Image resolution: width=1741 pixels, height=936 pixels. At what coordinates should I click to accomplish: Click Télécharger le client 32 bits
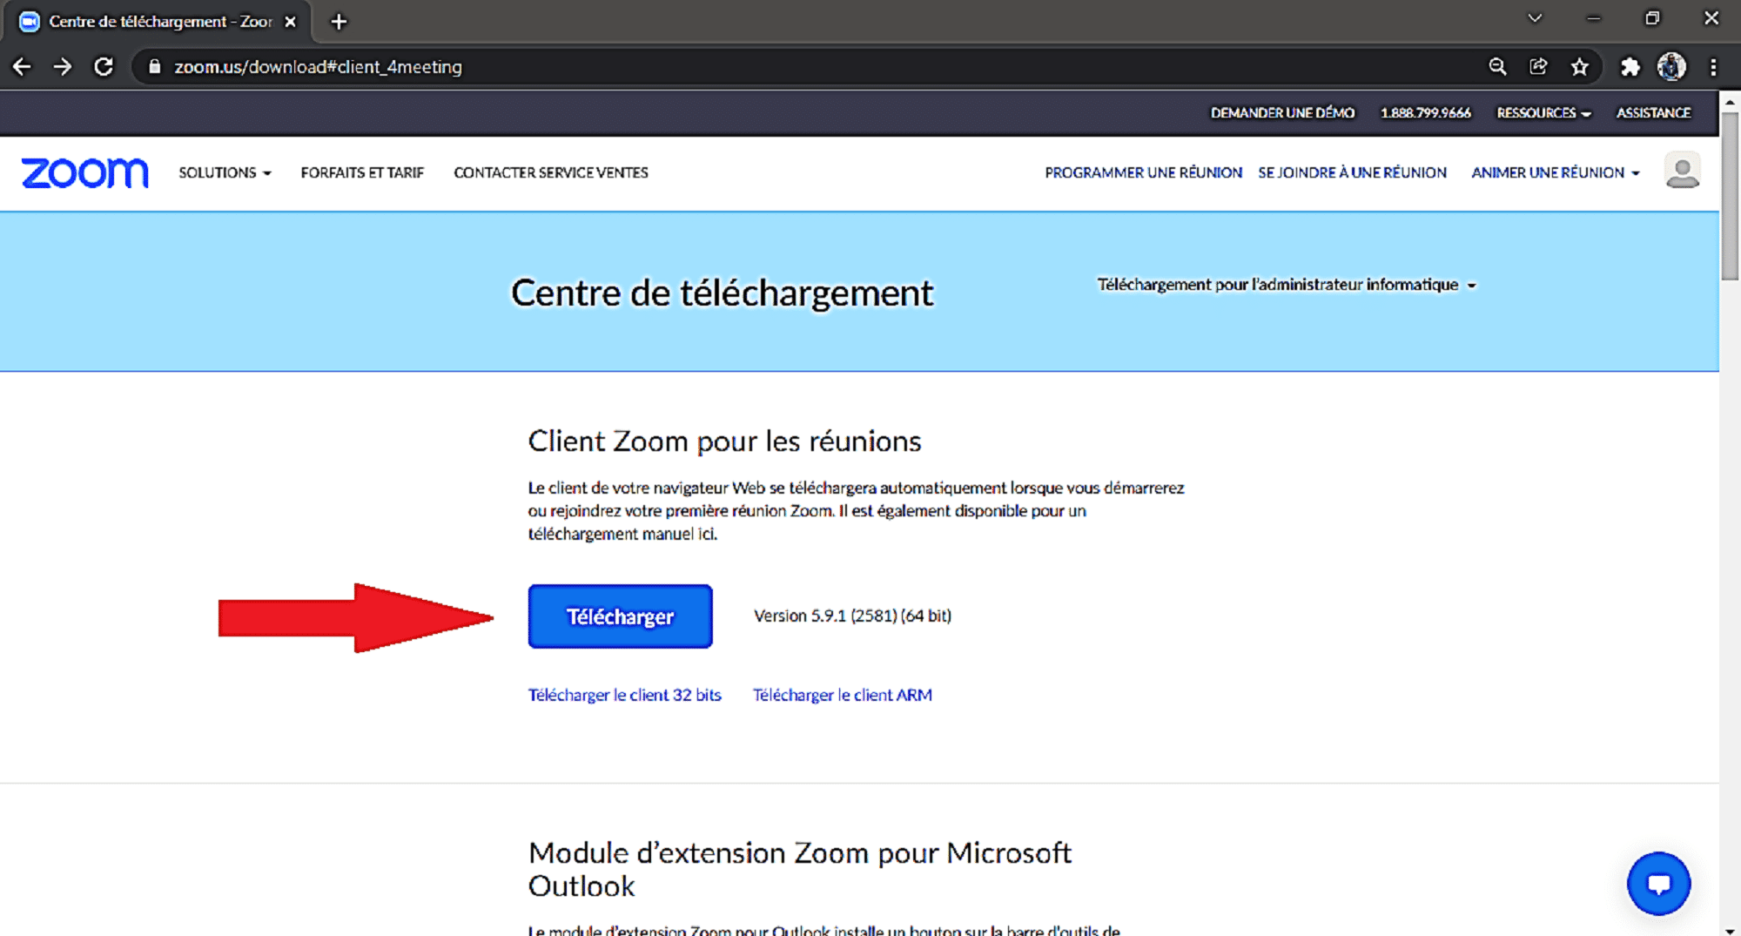tap(624, 695)
